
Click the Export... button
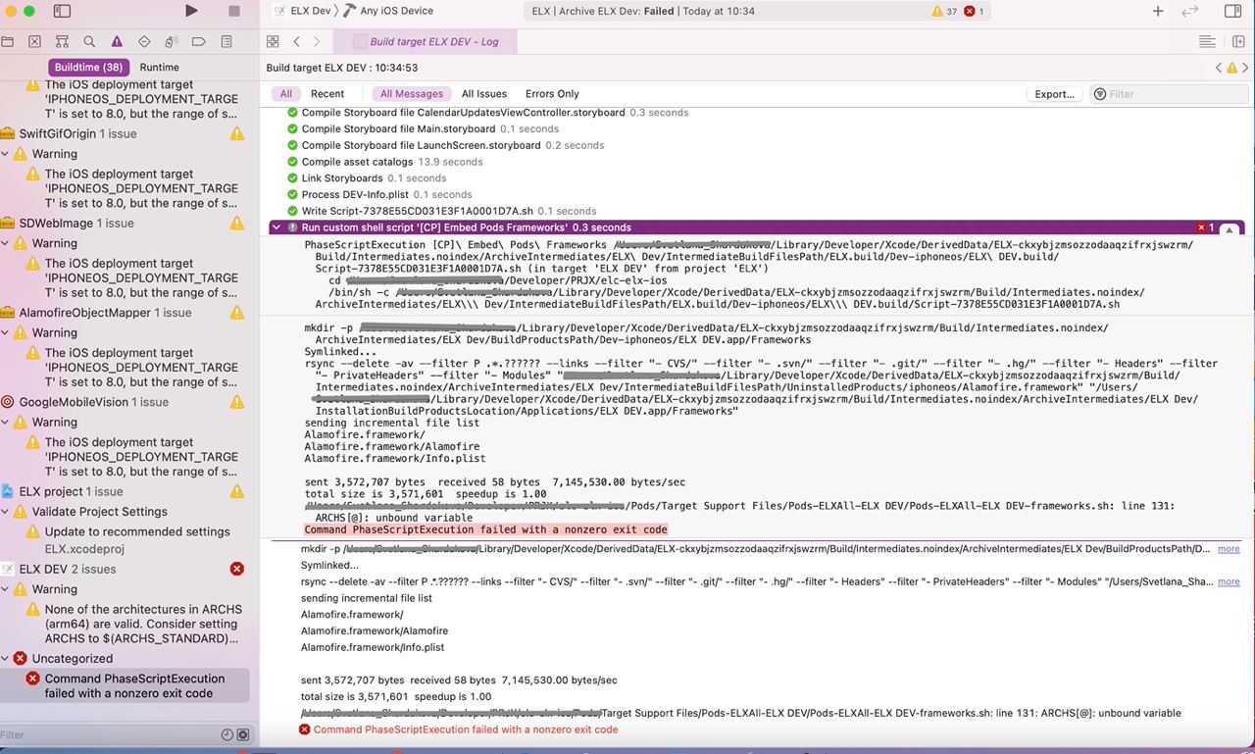[x=1055, y=94]
